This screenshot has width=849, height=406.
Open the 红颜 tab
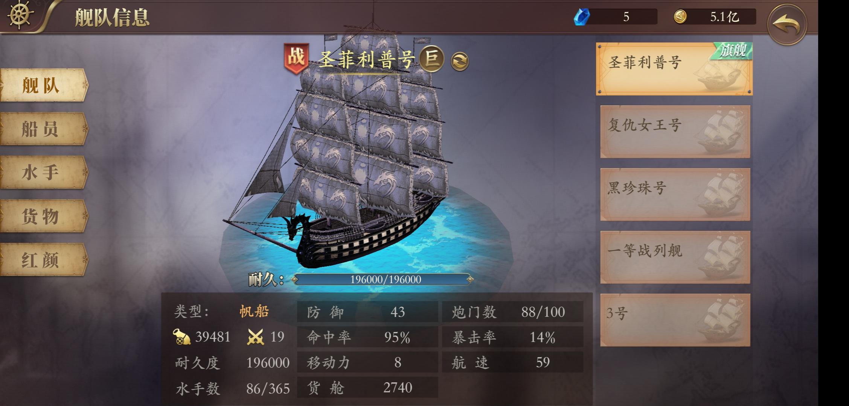44,260
